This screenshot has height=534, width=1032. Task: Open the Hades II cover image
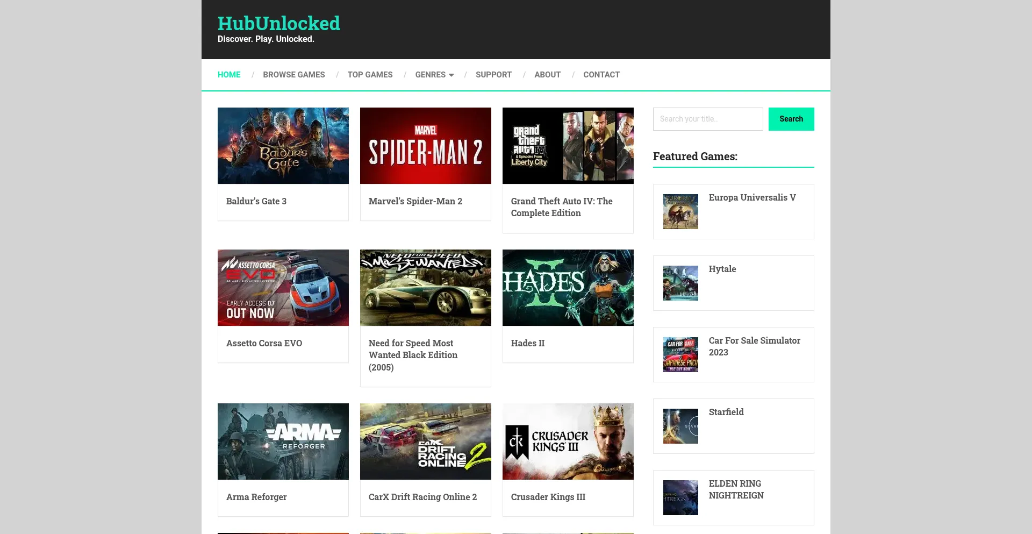(568, 288)
